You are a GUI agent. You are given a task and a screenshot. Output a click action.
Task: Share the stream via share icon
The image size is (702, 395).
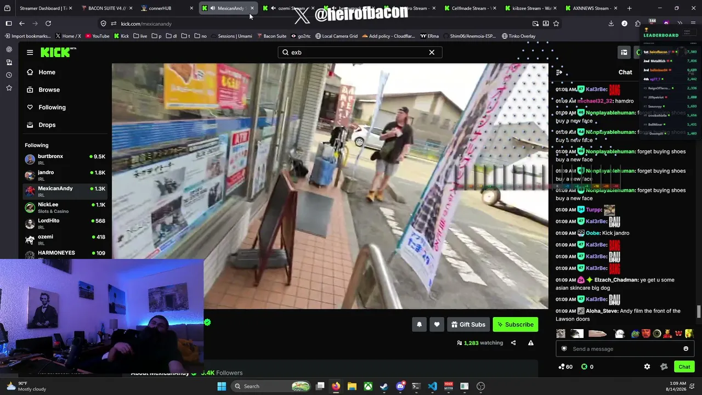[x=513, y=343]
